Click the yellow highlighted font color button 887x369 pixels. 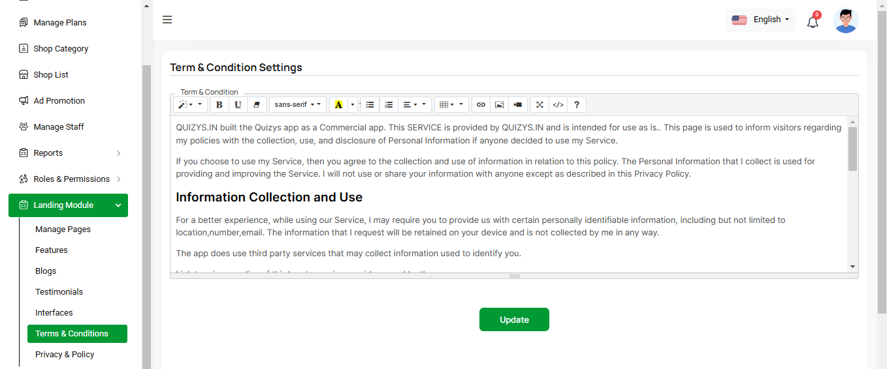click(x=338, y=104)
